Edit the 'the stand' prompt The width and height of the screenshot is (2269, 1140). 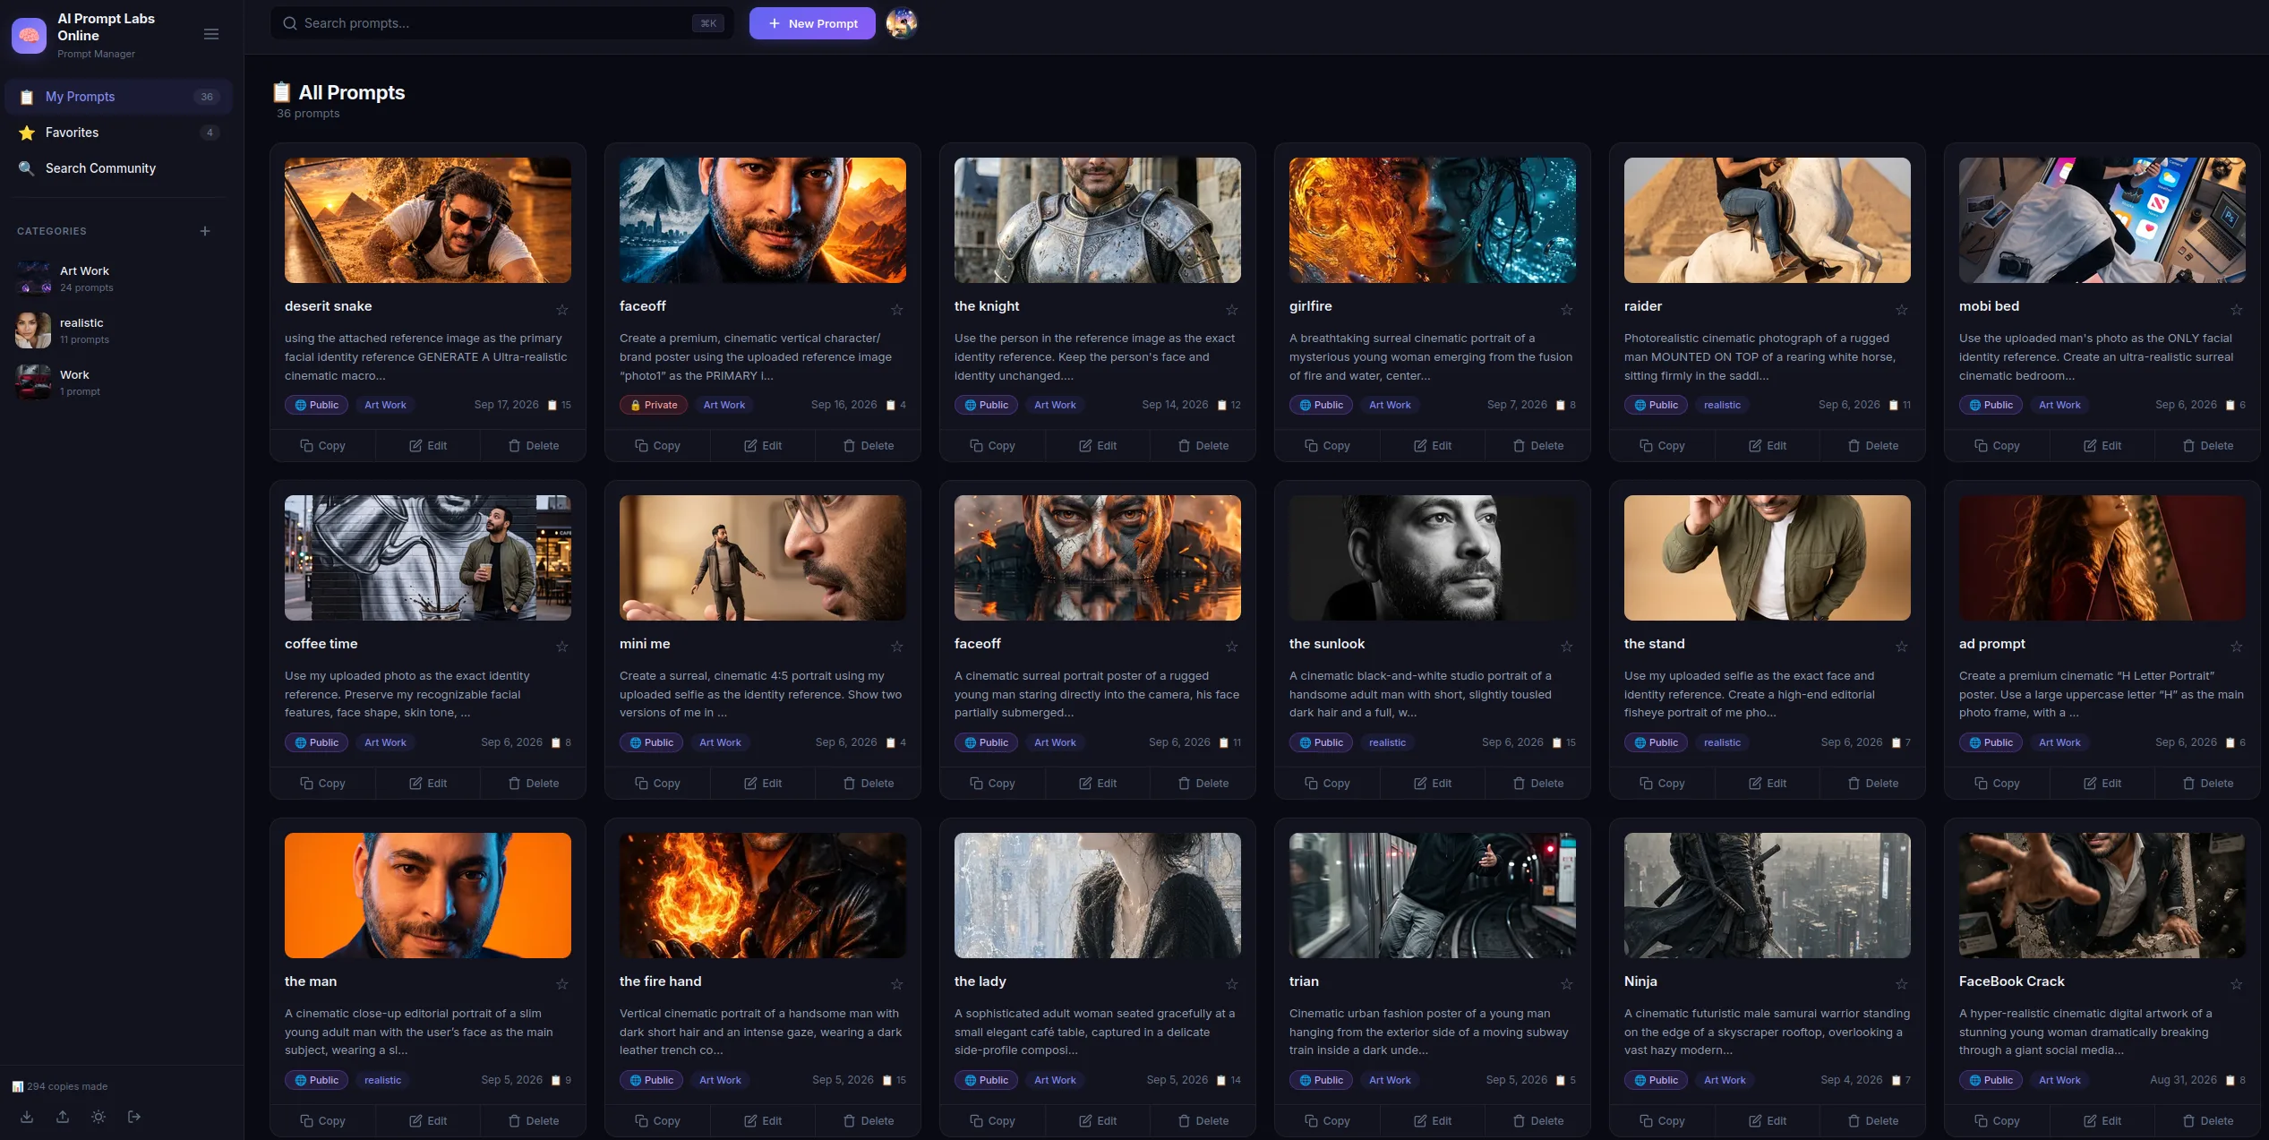(1768, 784)
